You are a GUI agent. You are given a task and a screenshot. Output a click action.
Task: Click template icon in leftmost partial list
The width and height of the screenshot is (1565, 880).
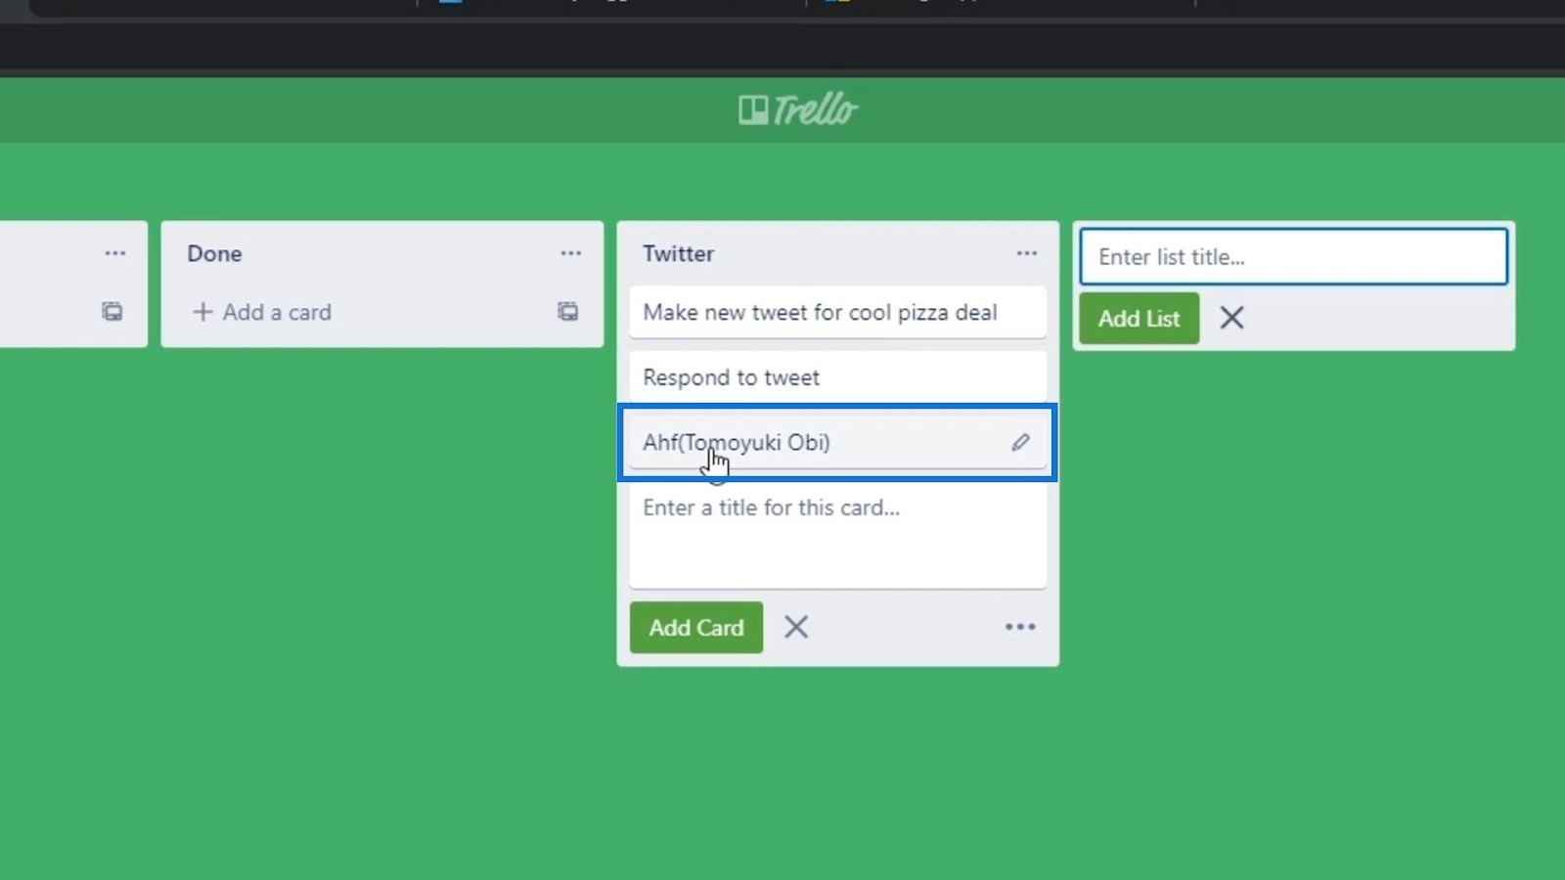coord(112,312)
